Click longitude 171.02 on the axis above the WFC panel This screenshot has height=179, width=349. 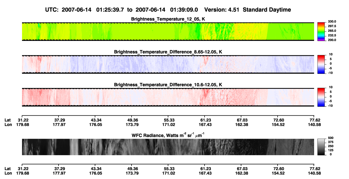(x=168, y=125)
